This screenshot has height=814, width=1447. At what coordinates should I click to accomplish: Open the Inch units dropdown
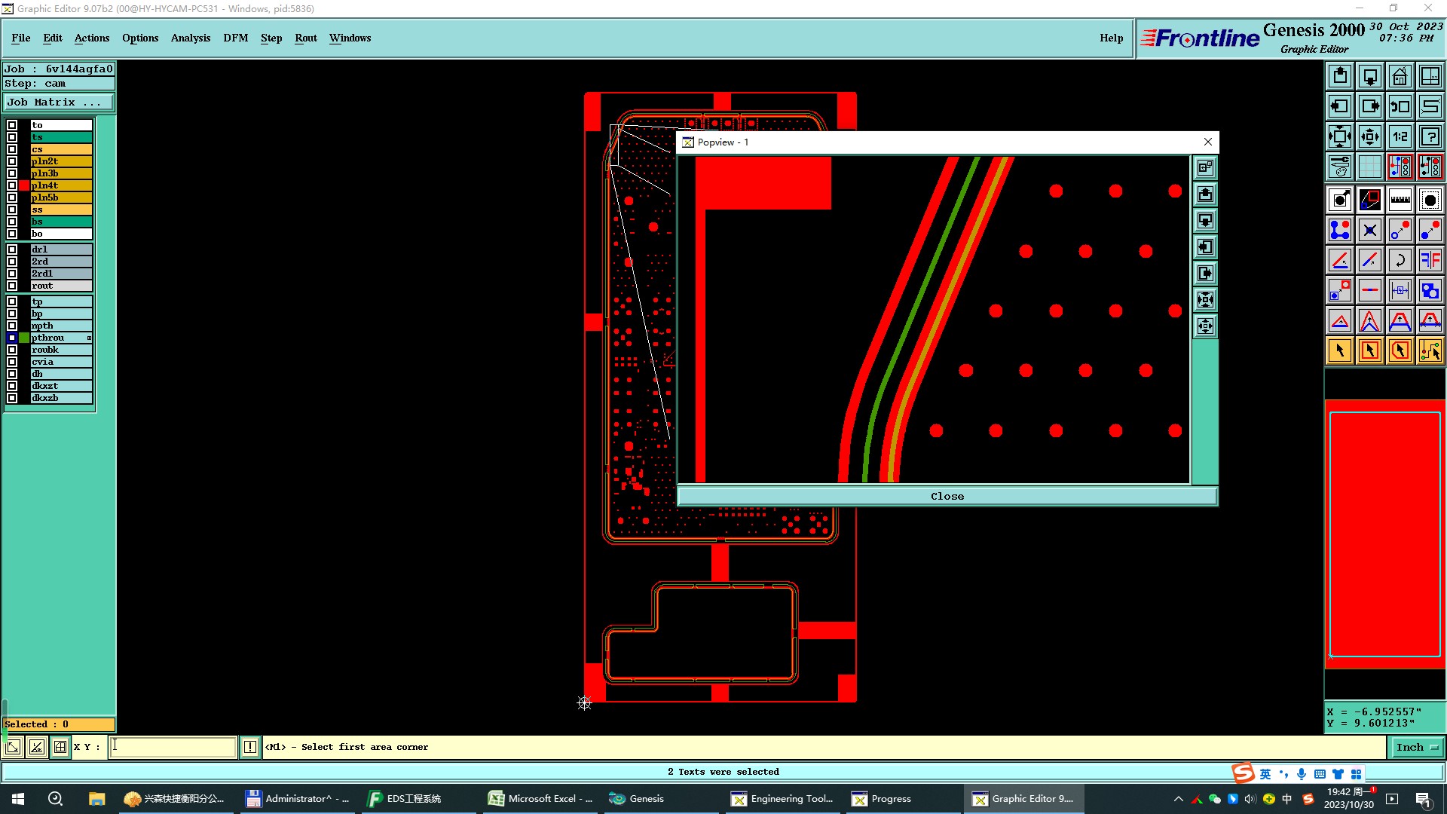(1416, 747)
